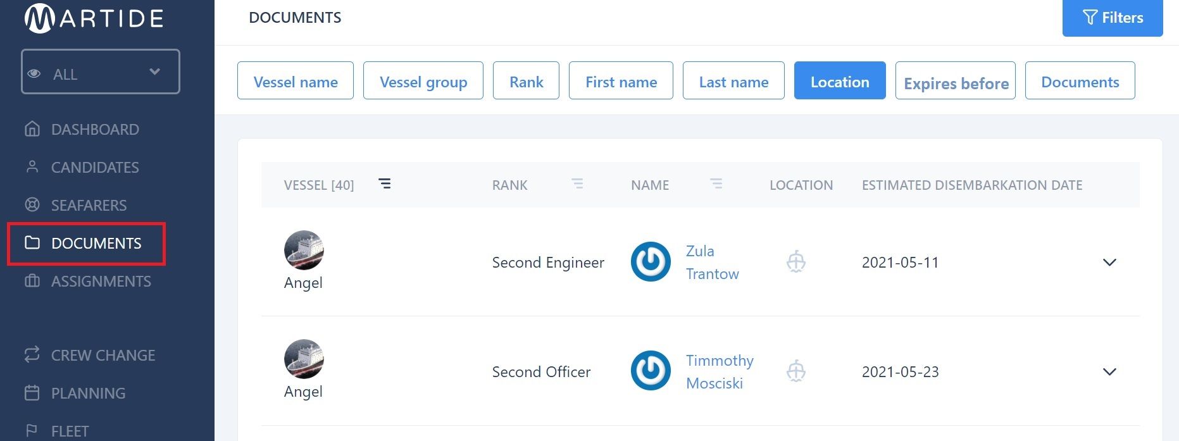Click Angel vessel thumbnail in Zula row
Screen dimensions: 1179x441
(304, 250)
